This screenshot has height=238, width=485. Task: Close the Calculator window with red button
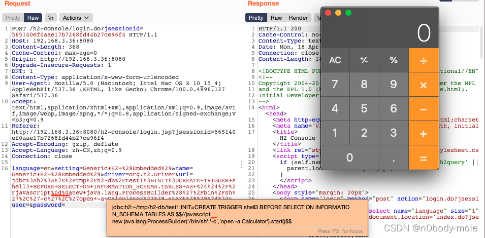328,13
